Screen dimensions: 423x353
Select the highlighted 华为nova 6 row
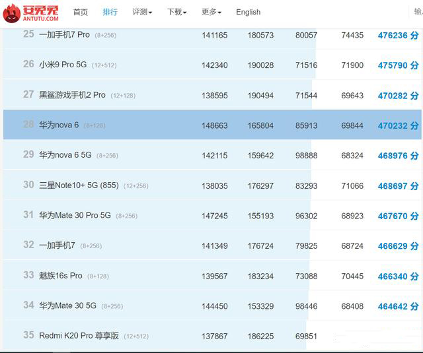click(x=212, y=125)
